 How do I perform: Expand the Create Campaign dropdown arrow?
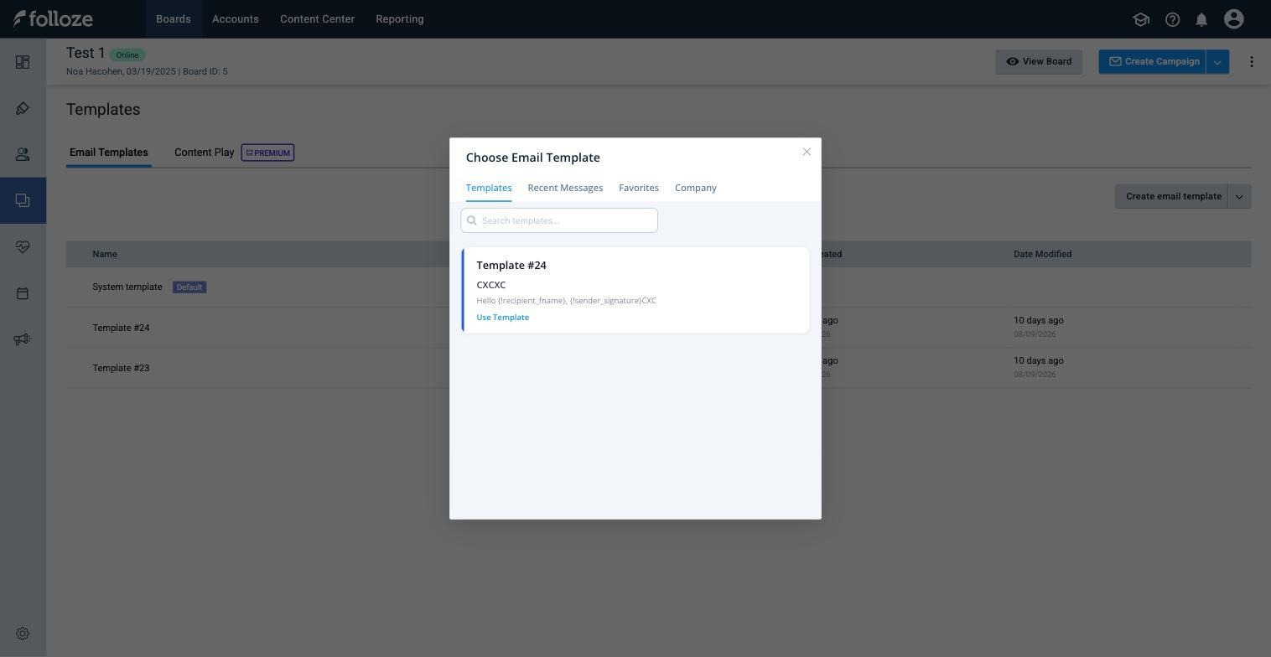pos(1217,61)
